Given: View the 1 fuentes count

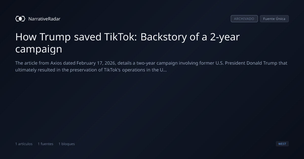Looking at the screenshot, I should pos(46,144).
